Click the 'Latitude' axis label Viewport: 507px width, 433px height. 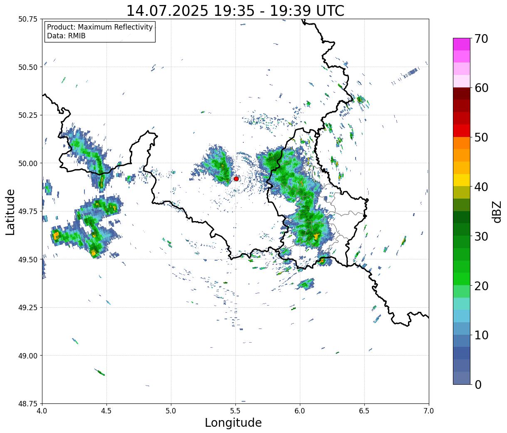pyautogui.click(x=10, y=212)
